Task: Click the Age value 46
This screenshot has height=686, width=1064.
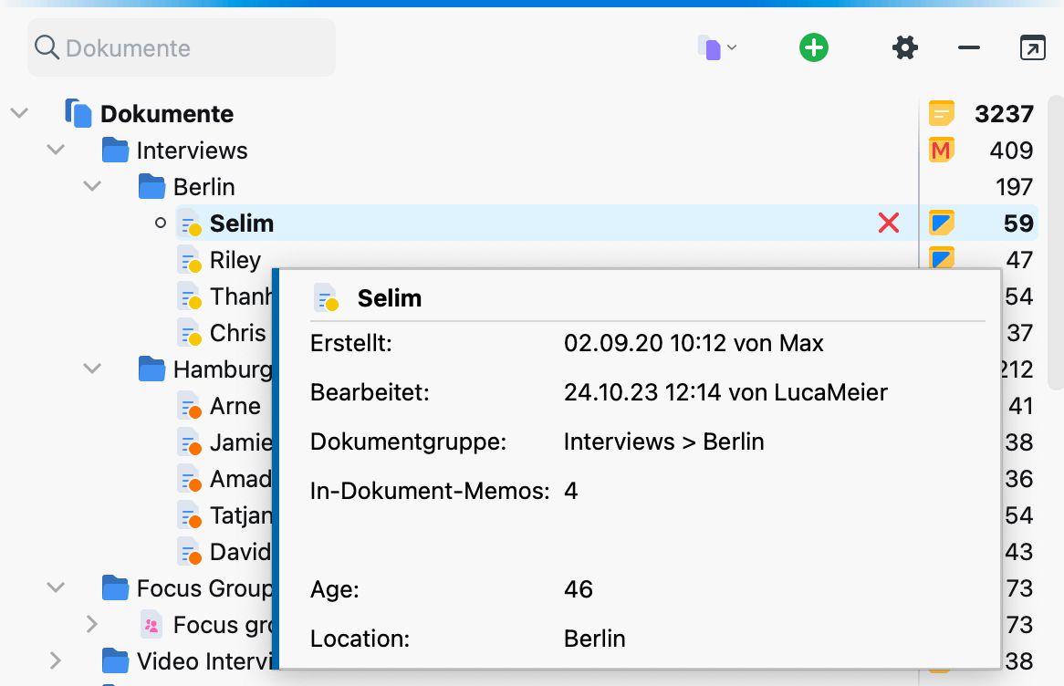Action: coord(579,589)
